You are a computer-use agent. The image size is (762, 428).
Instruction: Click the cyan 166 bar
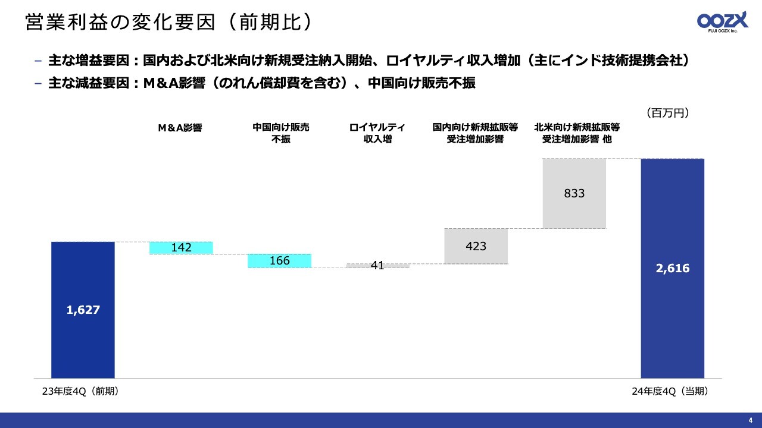click(x=279, y=261)
